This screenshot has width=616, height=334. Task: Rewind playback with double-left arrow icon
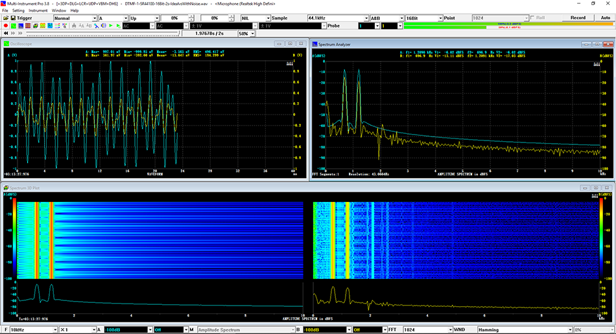[6, 33]
